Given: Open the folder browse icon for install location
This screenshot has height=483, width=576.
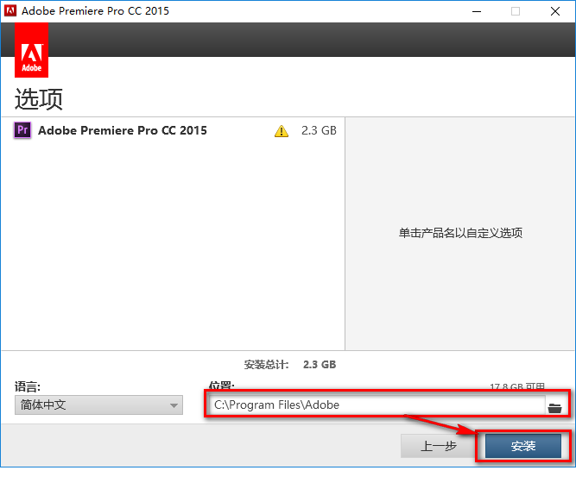Looking at the screenshot, I should pos(554,406).
